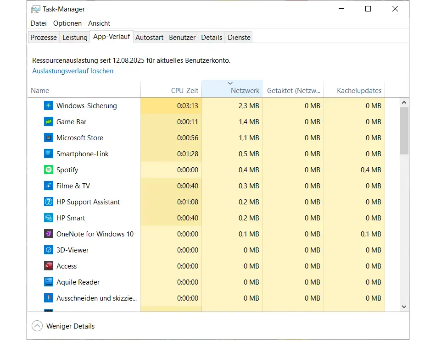Click the Task-Manager title bar icon
This screenshot has width=436, height=340.
pos(36,9)
